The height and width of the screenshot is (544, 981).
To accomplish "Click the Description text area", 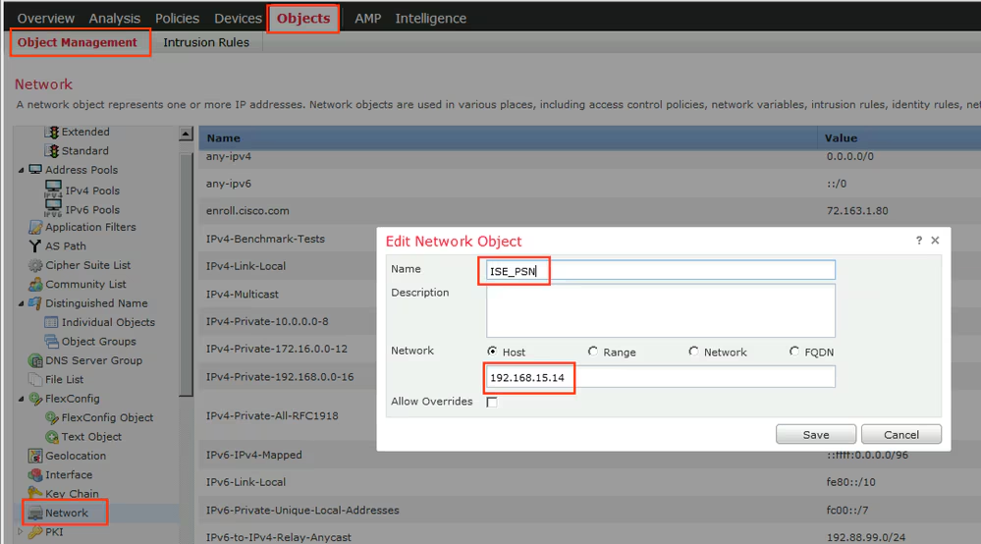I will click(660, 310).
